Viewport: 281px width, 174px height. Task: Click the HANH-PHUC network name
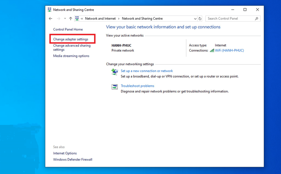122,45
